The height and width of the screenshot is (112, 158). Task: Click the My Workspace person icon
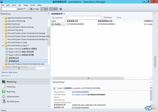tap(4, 101)
